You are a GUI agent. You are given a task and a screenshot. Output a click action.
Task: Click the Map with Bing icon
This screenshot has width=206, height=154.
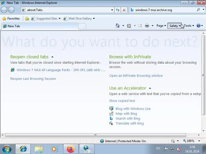(x=111, y=113)
